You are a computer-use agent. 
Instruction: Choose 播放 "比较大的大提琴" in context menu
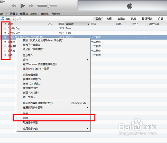click(x=53, y=40)
